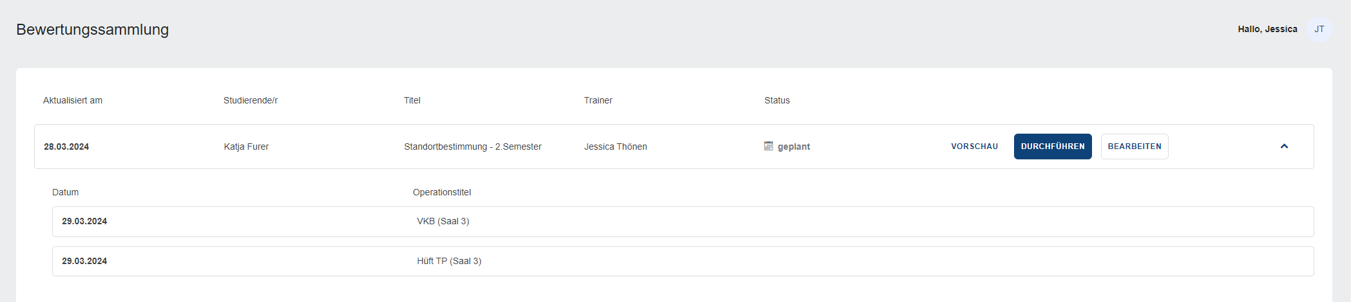The height and width of the screenshot is (302, 1351).
Task: Click the Operationstitel column header
Action: coord(442,192)
